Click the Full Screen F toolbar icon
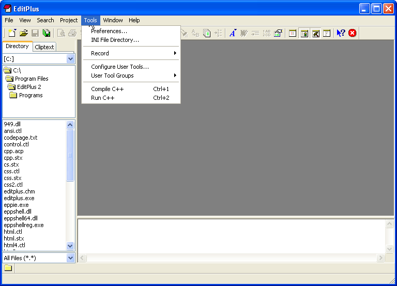Screen dimensions: 397x286 (x=327, y=33)
